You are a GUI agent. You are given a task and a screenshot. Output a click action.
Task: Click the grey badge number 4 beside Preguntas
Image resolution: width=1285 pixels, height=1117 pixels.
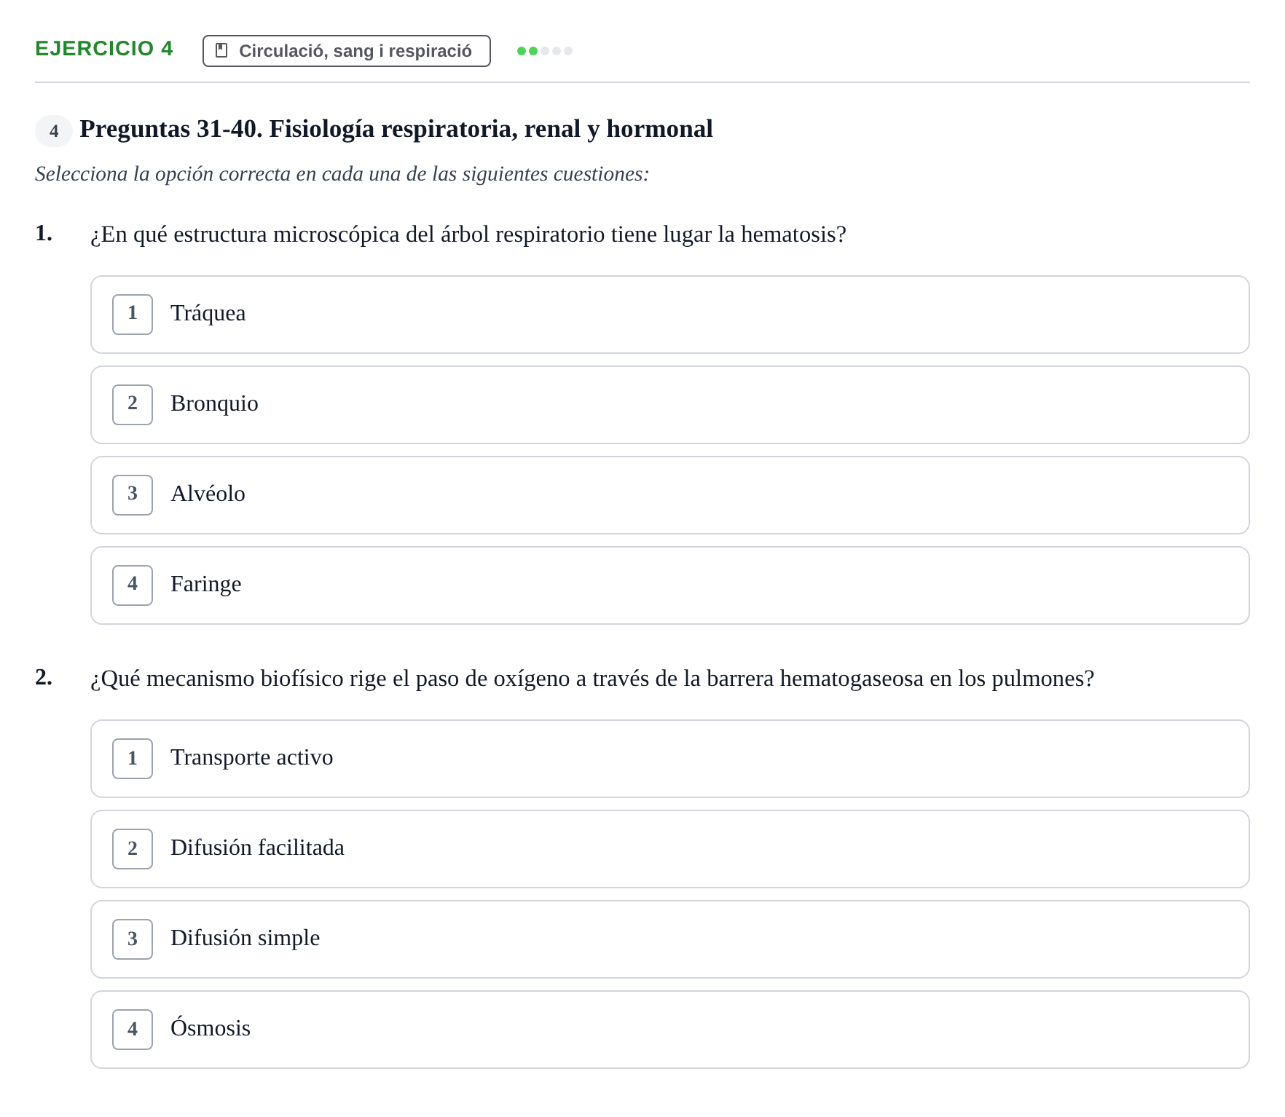point(54,131)
